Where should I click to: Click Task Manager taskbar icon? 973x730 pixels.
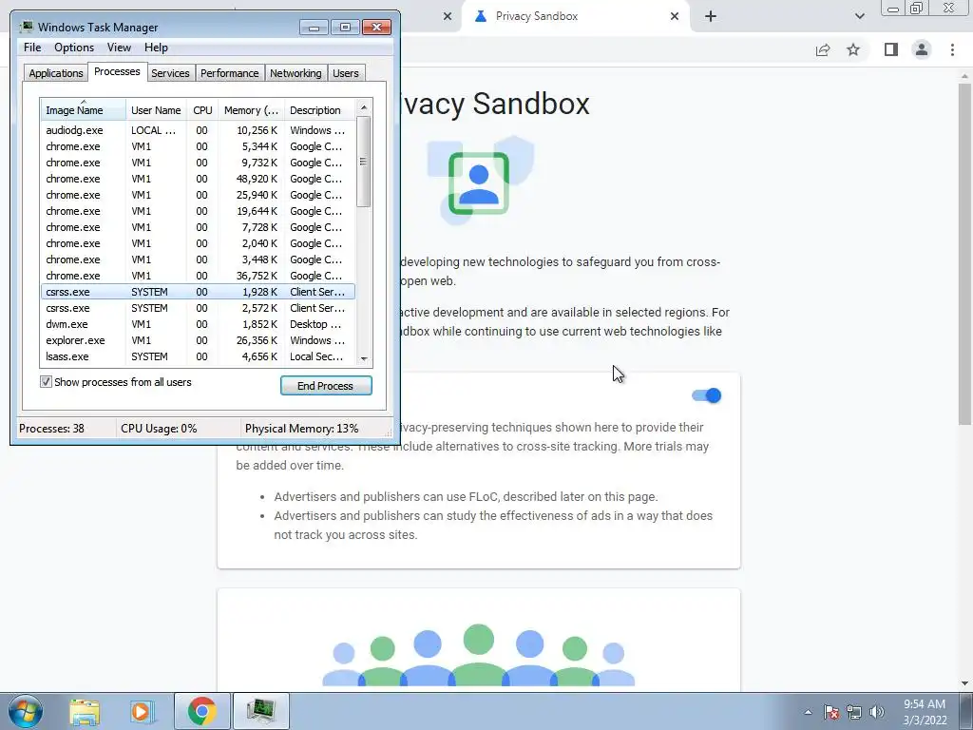point(260,711)
